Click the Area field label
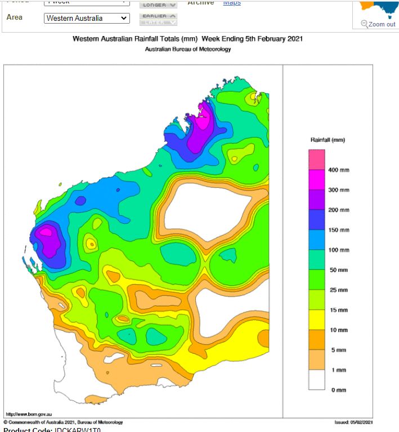 click(14, 17)
